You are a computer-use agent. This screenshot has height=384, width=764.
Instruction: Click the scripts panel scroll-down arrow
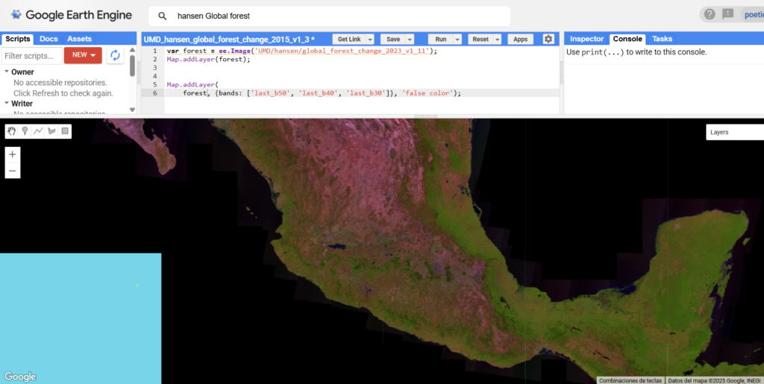pos(133,110)
